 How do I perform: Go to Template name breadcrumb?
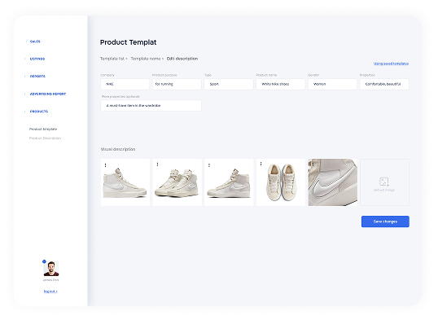point(146,59)
